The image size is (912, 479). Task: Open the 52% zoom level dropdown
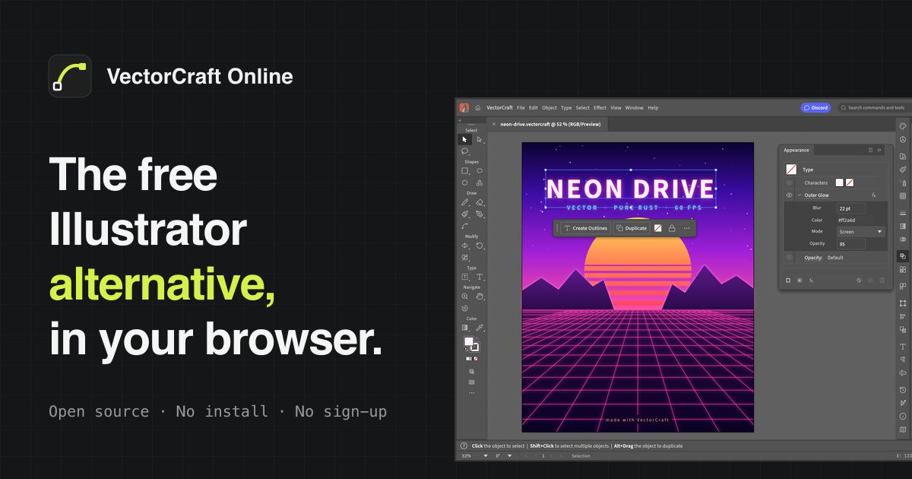pyautogui.click(x=471, y=455)
